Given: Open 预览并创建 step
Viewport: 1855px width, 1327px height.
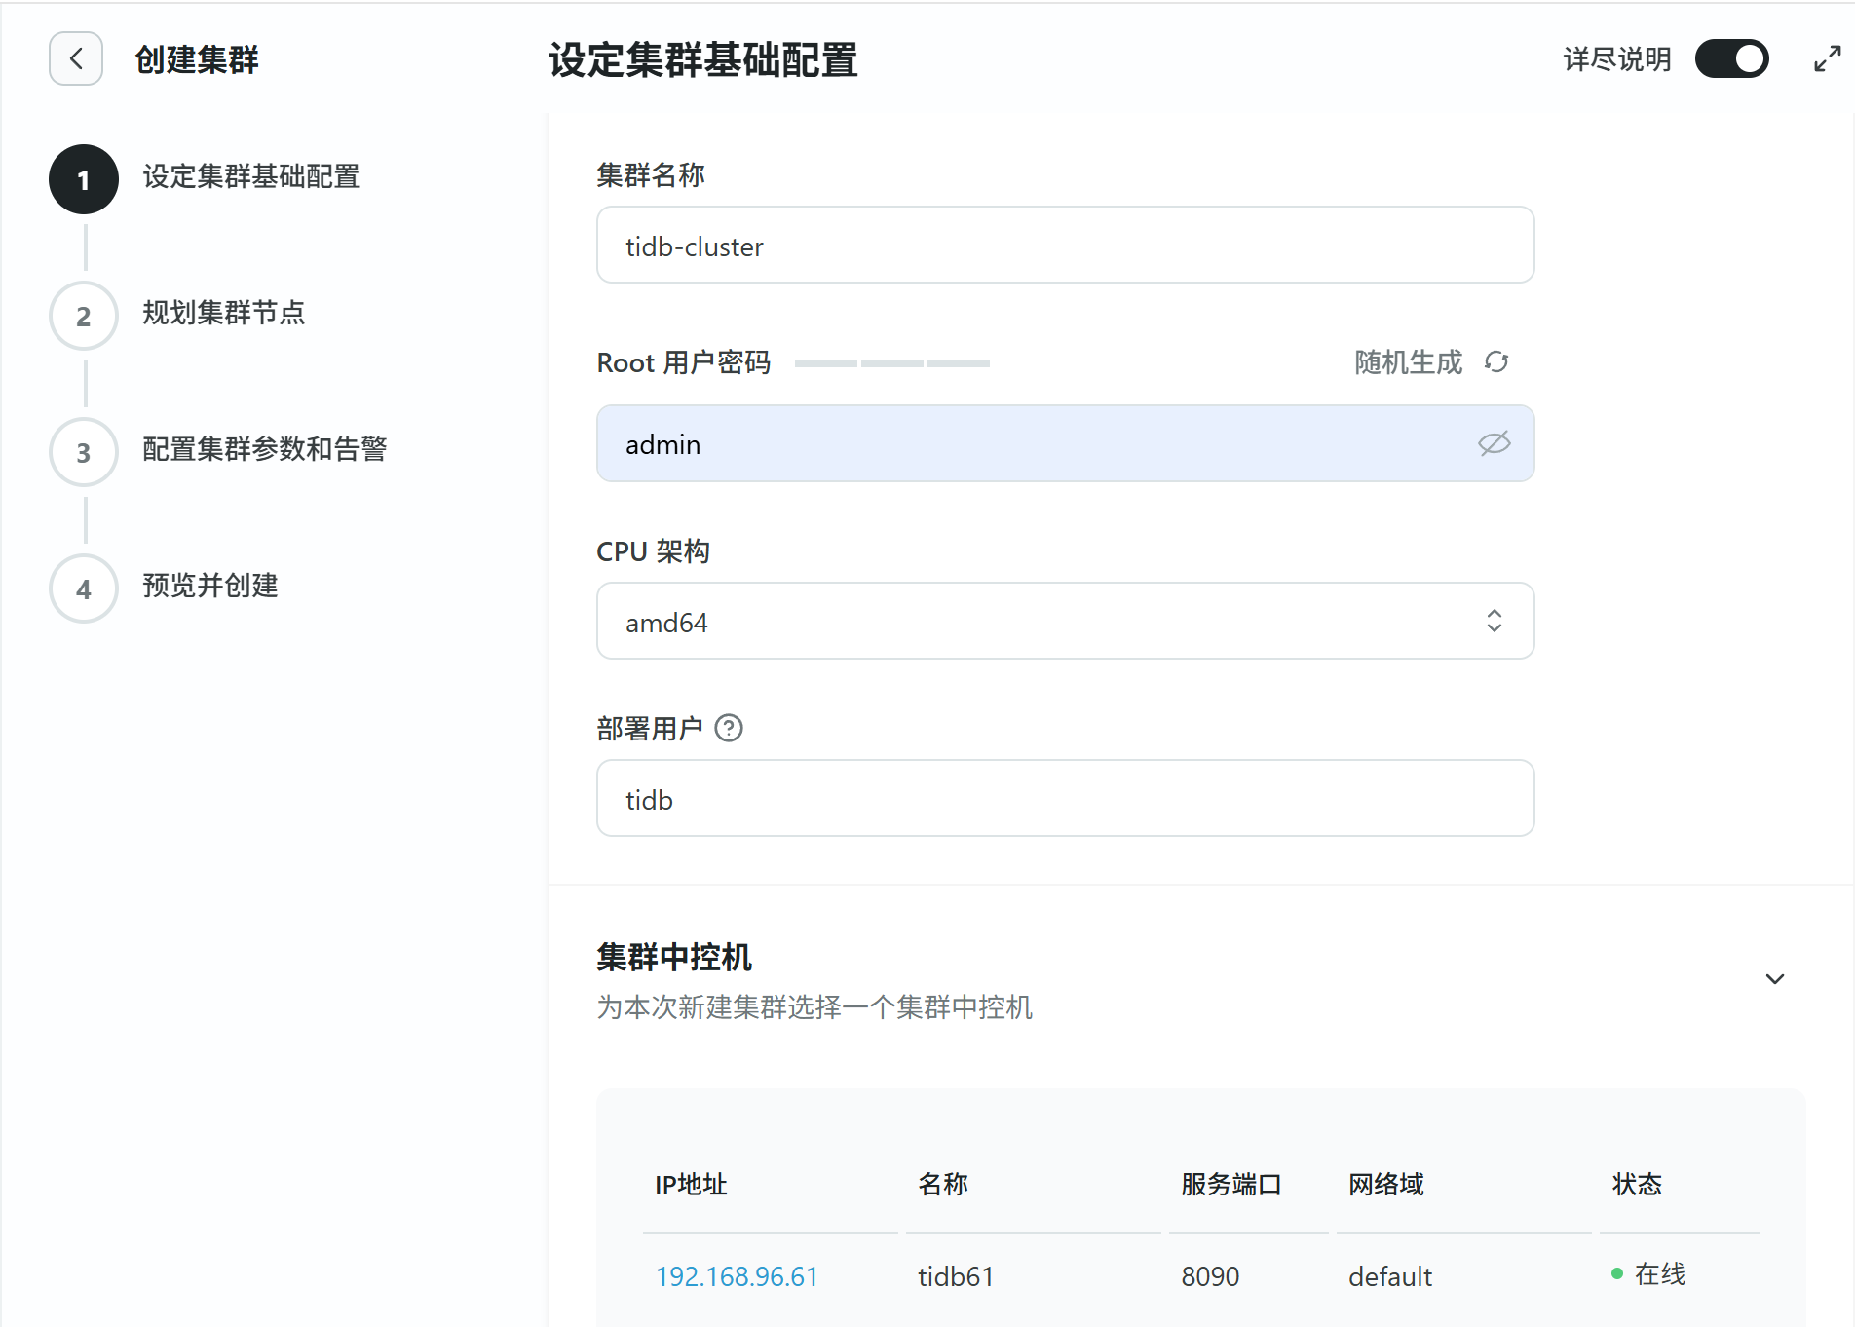Looking at the screenshot, I should coord(209,586).
